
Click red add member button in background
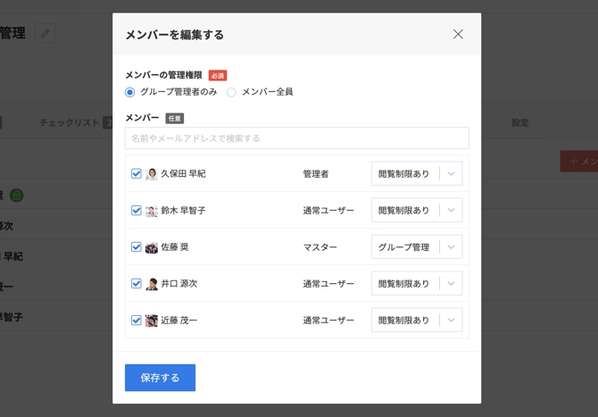579,161
